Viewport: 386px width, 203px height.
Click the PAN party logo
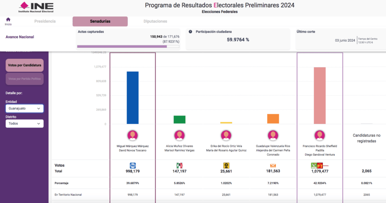coord(133,165)
